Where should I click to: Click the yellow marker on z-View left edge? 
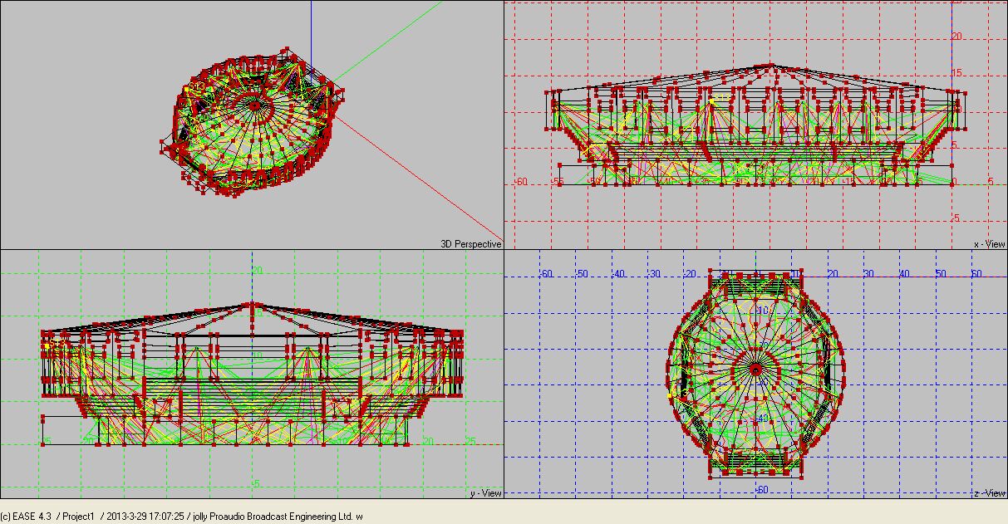click(670, 395)
